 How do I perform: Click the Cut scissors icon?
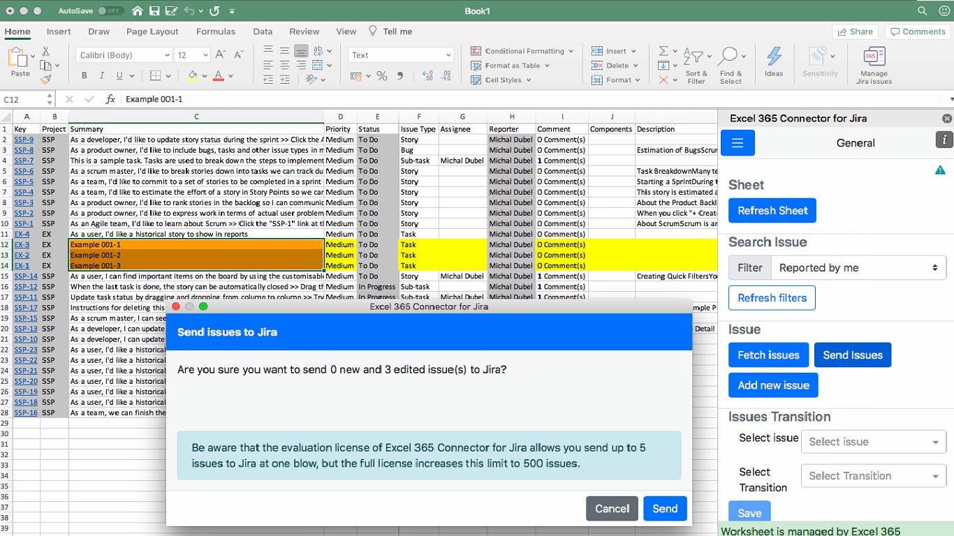coord(46,52)
